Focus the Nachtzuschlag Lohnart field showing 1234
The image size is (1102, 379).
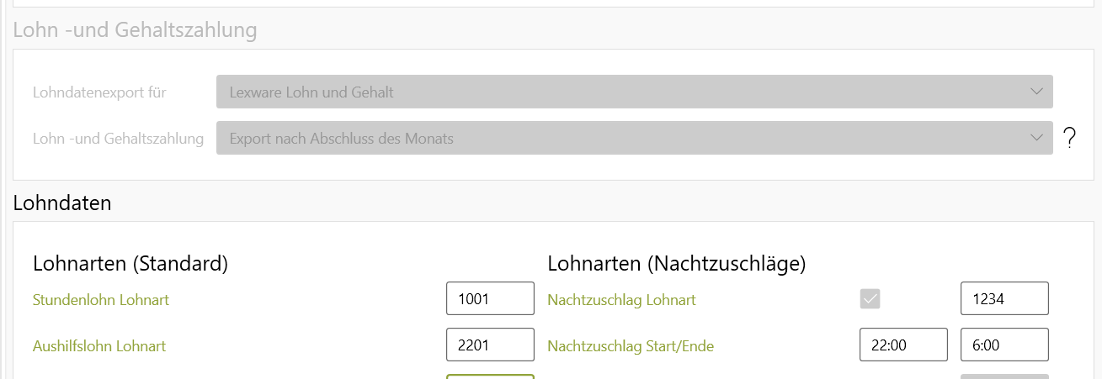point(1004,298)
